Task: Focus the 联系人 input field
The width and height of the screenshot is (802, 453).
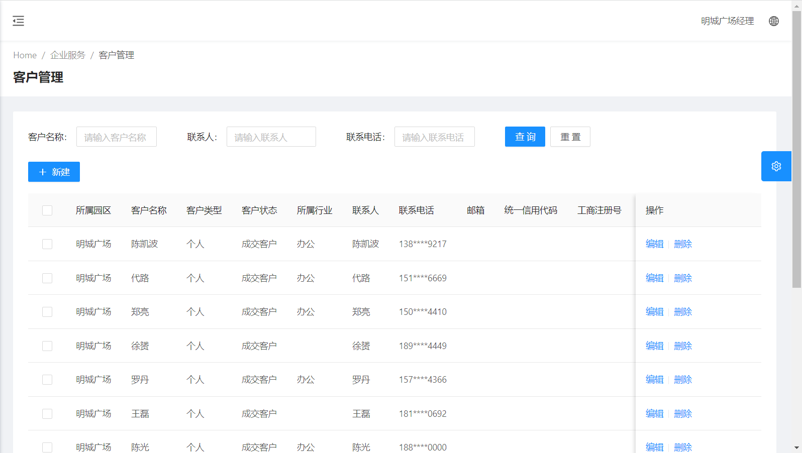Action: pos(271,137)
